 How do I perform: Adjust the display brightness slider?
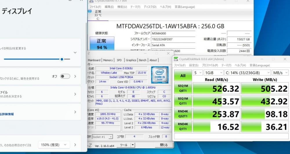37,59
